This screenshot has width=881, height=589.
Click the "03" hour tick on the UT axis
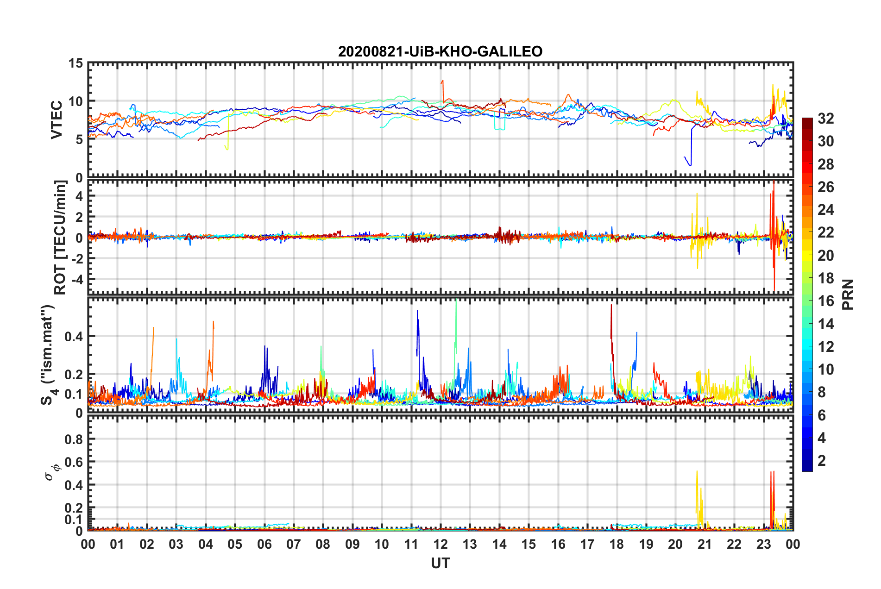pyautogui.click(x=176, y=544)
